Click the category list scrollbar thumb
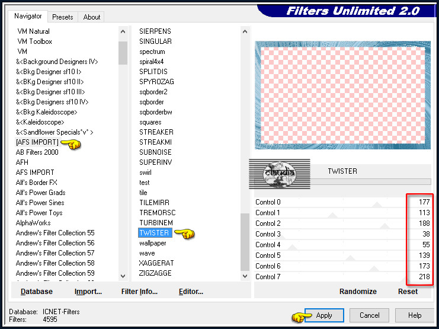The width and height of the screenshot is (439, 329). pyautogui.click(x=123, y=53)
